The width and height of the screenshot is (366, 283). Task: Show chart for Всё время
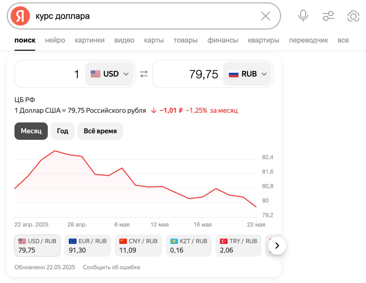pyautogui.click(x=100, y=131)
